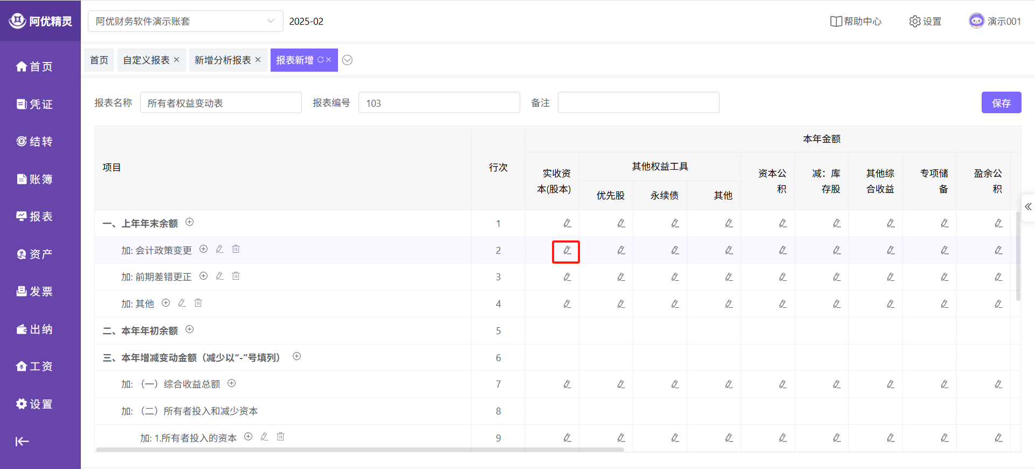Click the 备注 input field

[x=638, y=103]
